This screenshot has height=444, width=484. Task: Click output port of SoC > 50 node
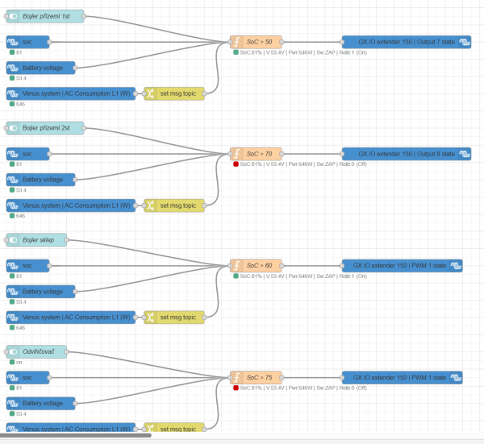[282, 42]
